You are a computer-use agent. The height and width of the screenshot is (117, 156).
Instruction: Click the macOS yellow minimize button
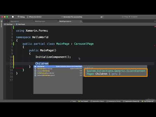click(5, 17)
